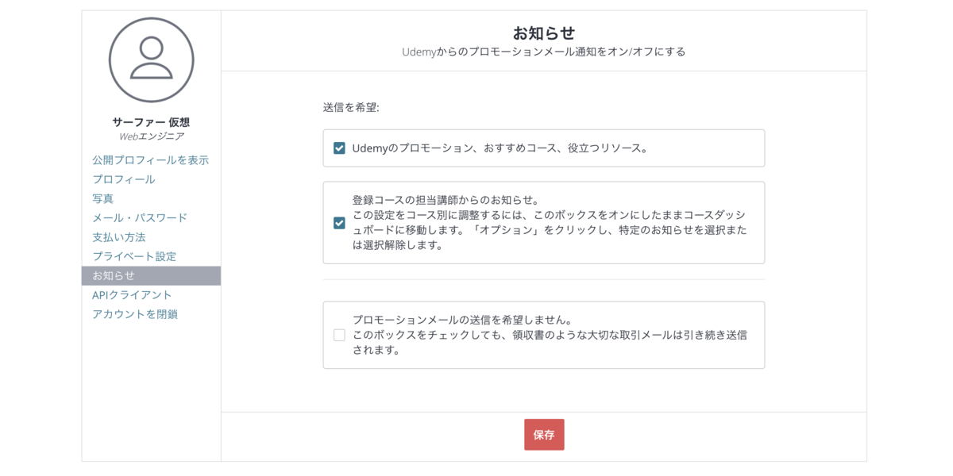Click the Webエンジニア job title text
The height and width of the screenshot is (476, 953).
151,136
